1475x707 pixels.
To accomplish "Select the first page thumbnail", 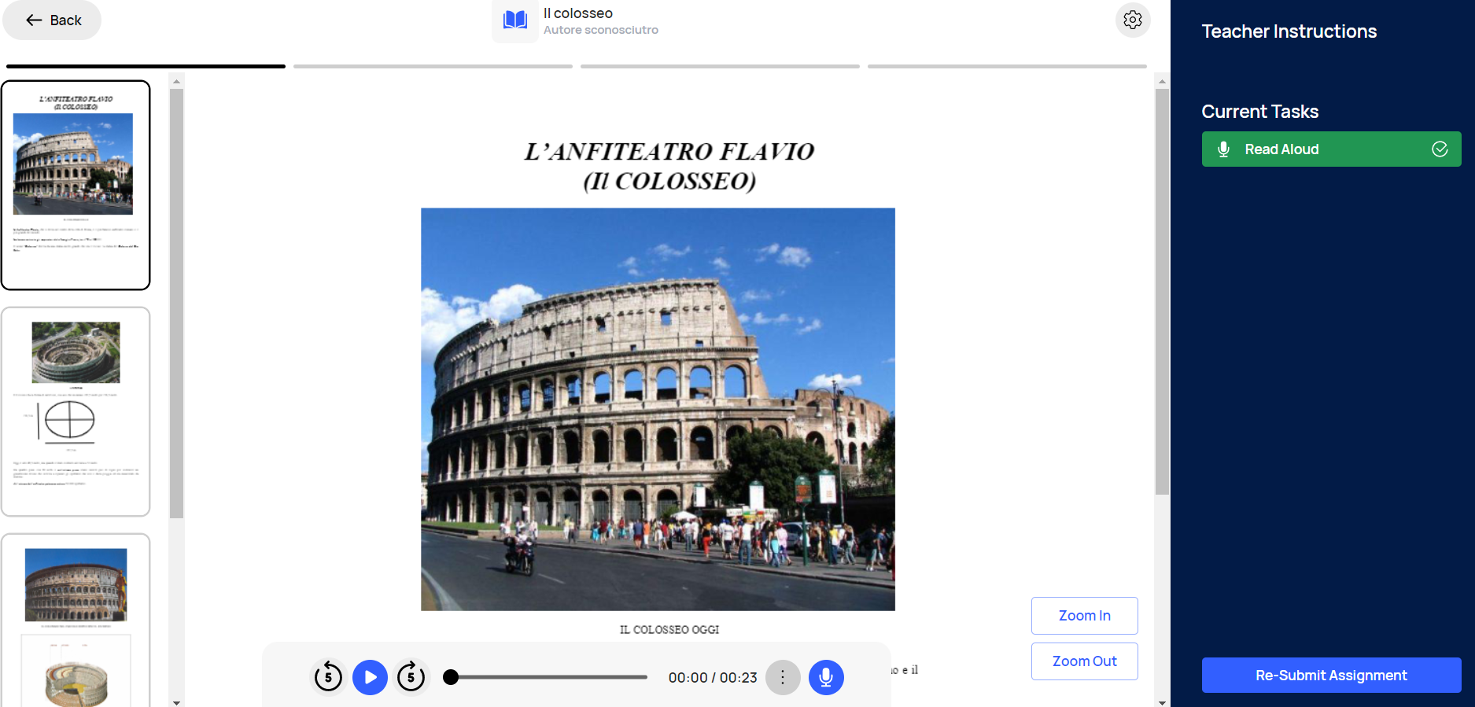I will [x=76, y=185].
